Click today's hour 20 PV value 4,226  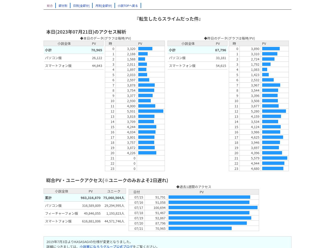[x=131, y=153]
